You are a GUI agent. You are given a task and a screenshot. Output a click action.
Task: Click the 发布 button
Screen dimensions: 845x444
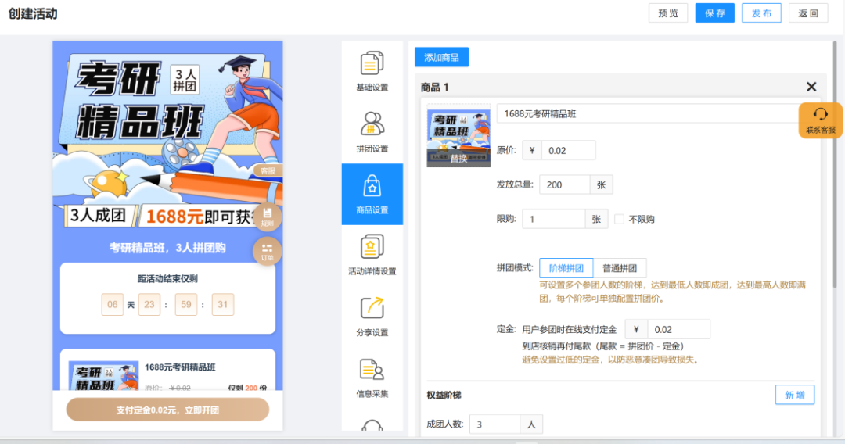click(x=761, y=13)
